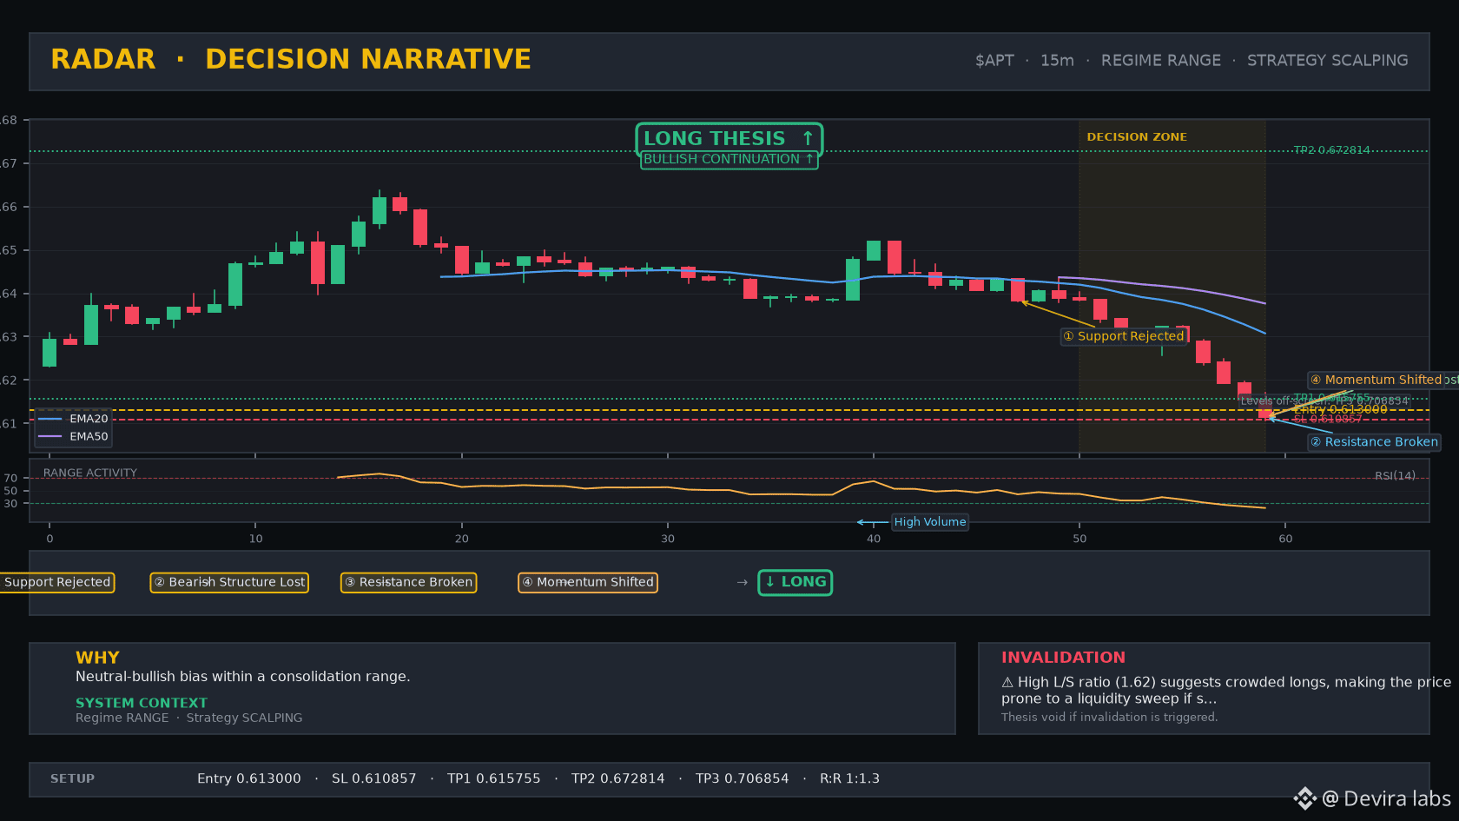Click the Resistance Broken chart annotation
This screenshot has width=1459, height=821.
(x=1374, y=442)
